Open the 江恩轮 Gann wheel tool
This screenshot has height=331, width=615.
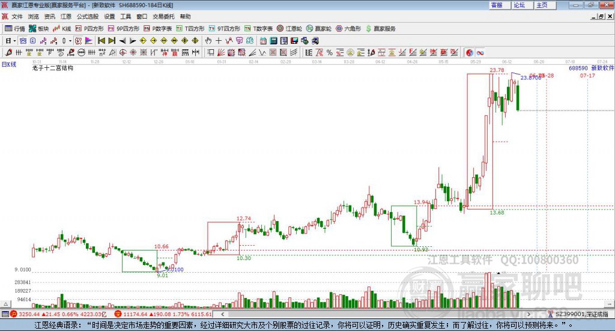coord(289,29)
